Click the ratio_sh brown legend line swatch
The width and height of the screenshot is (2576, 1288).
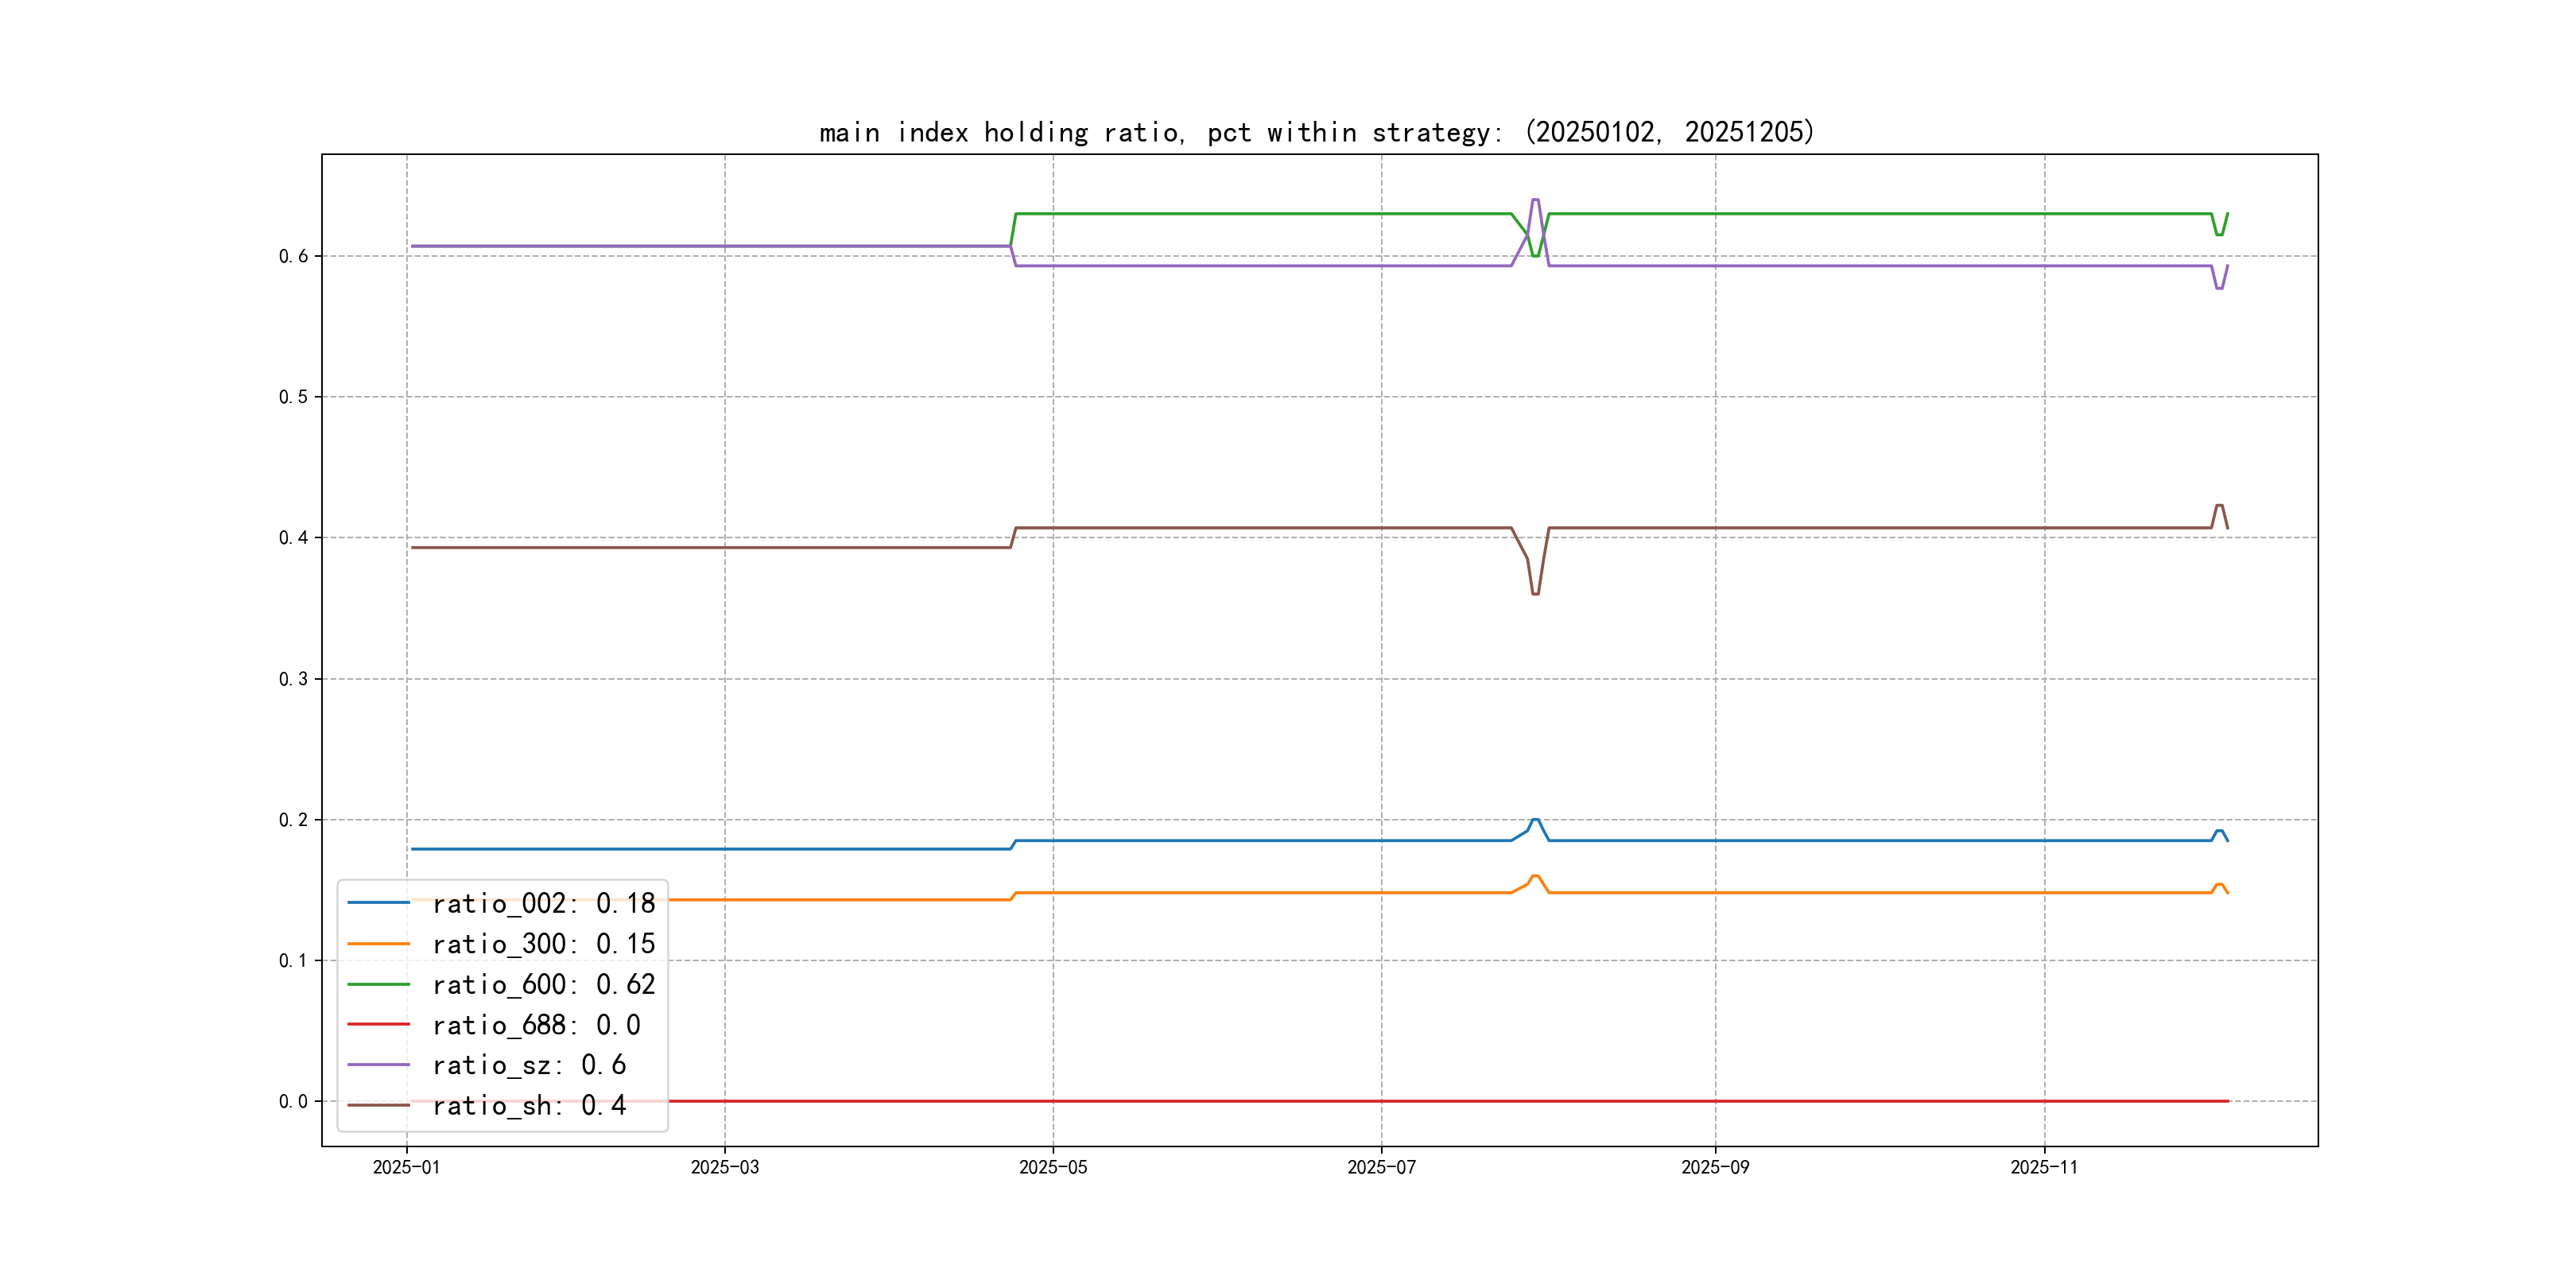coord(378,1105)
